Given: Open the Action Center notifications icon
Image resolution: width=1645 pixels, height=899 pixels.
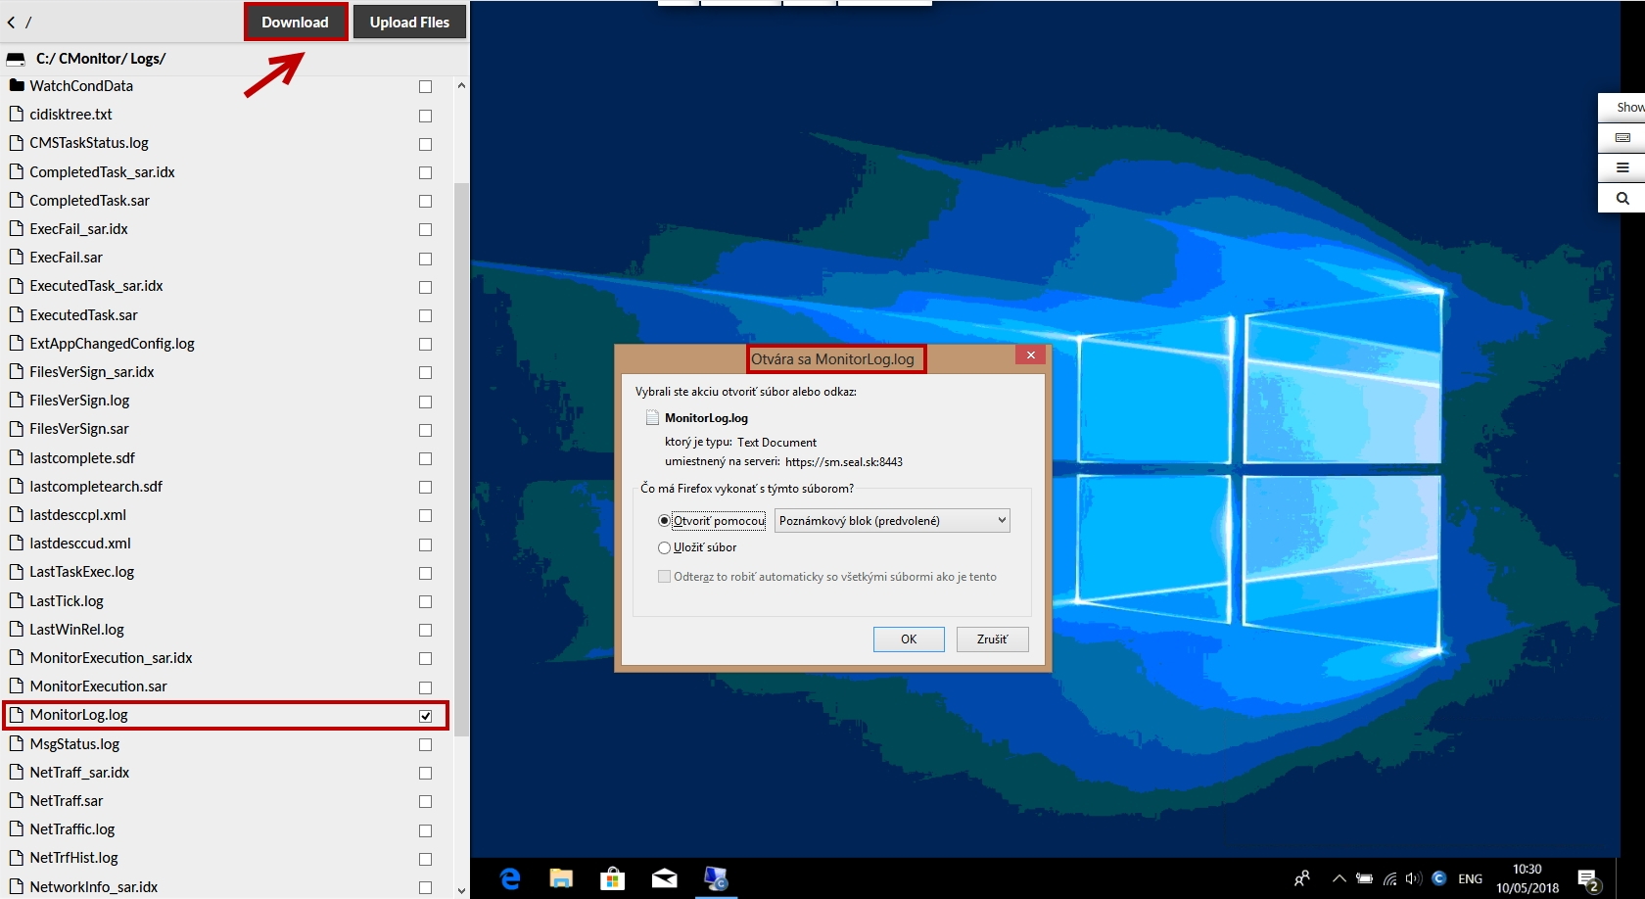Looking at the screenshot, I should tap(1588, 879).
